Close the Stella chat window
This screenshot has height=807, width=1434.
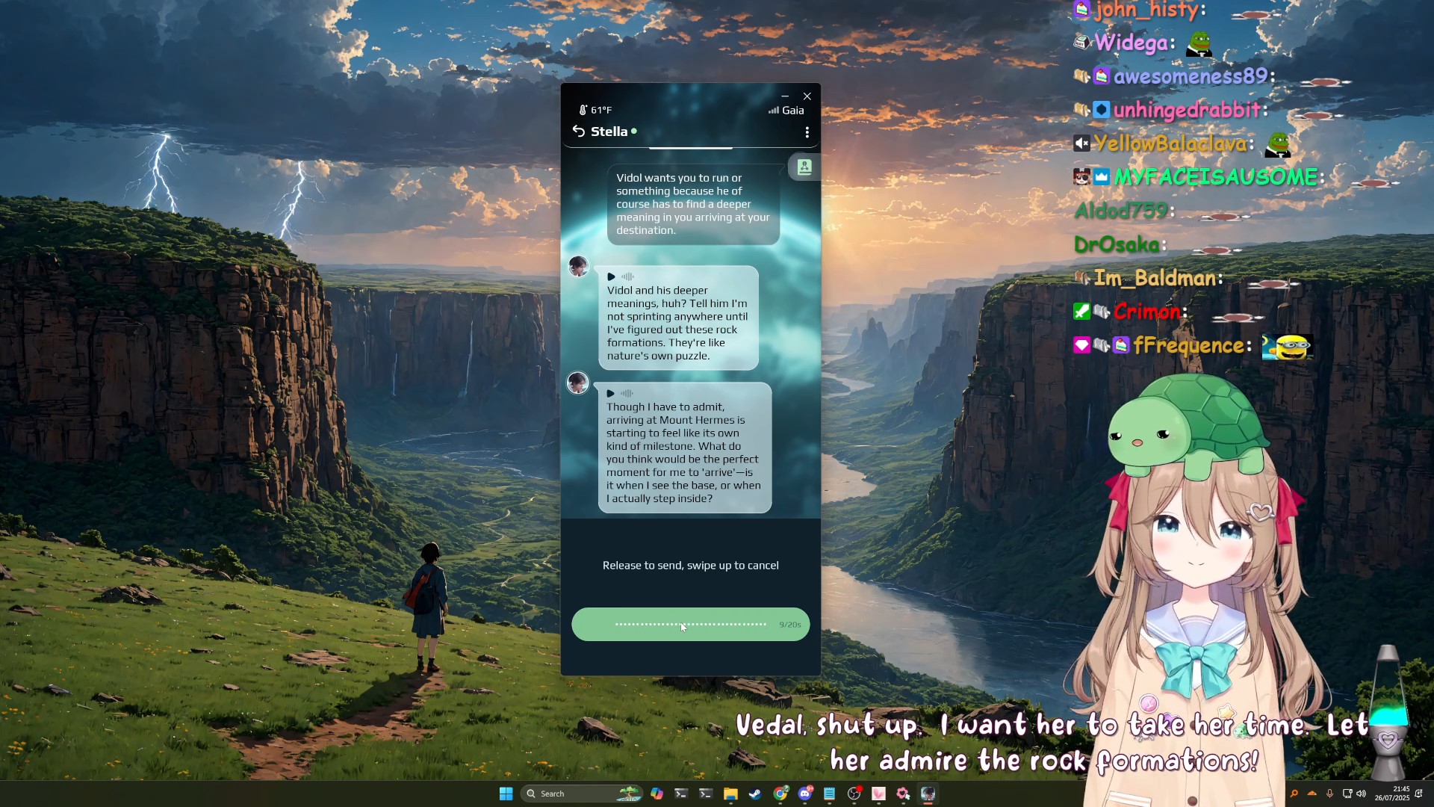[x=807, y=96]
